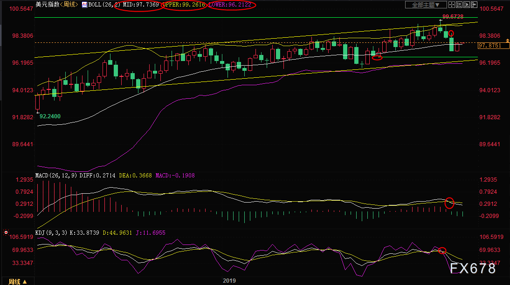Click the MACD(26,12,9) indicator label
Viewport: 510px width, 285px height.
(56, 176)
